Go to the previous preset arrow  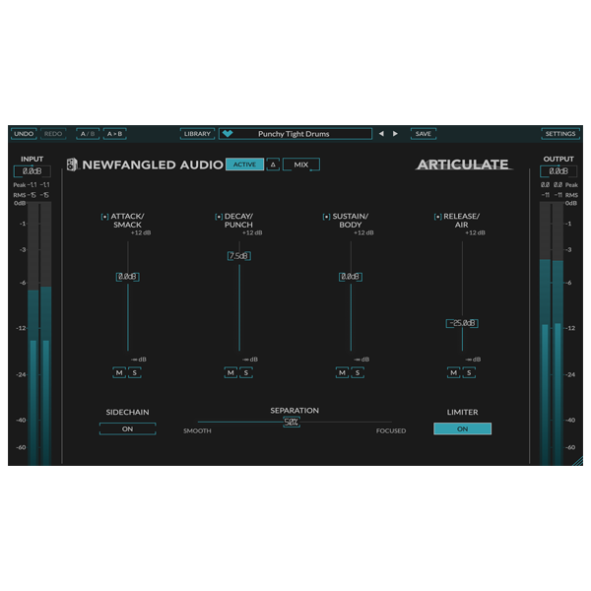(x=382, y=134)
